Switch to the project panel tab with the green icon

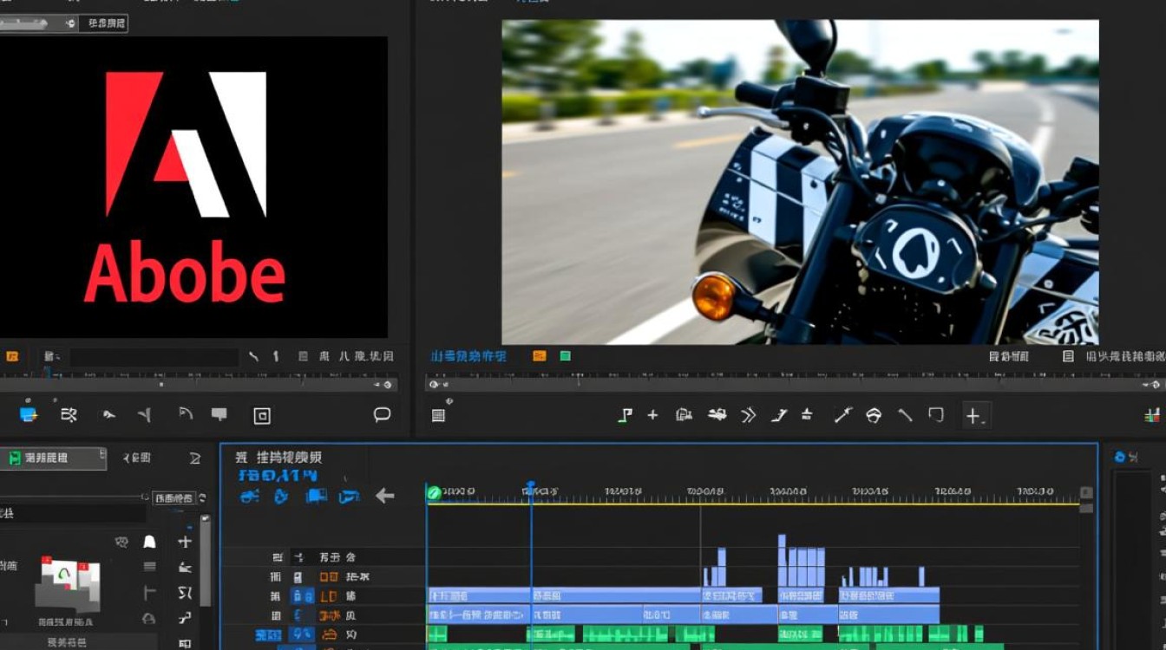click(x=52, y=458)
